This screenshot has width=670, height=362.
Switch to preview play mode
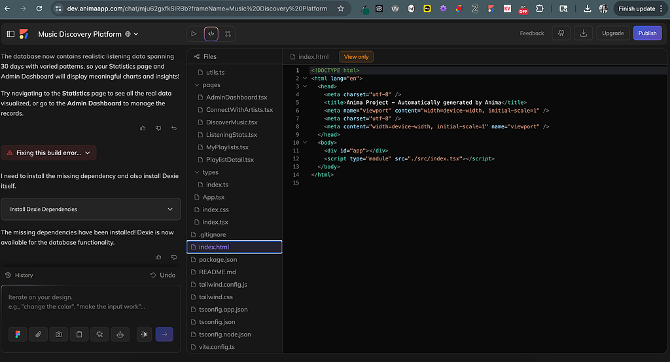[x=194, y=34]
